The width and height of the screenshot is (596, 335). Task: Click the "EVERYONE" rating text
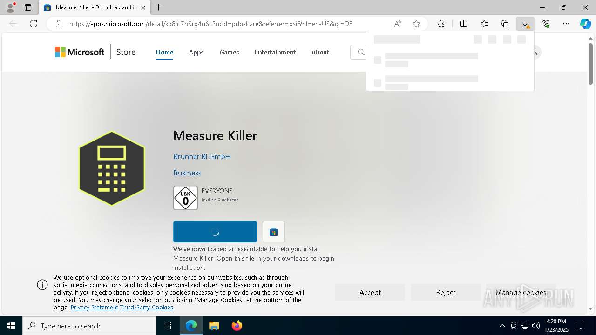coord(217,191)
